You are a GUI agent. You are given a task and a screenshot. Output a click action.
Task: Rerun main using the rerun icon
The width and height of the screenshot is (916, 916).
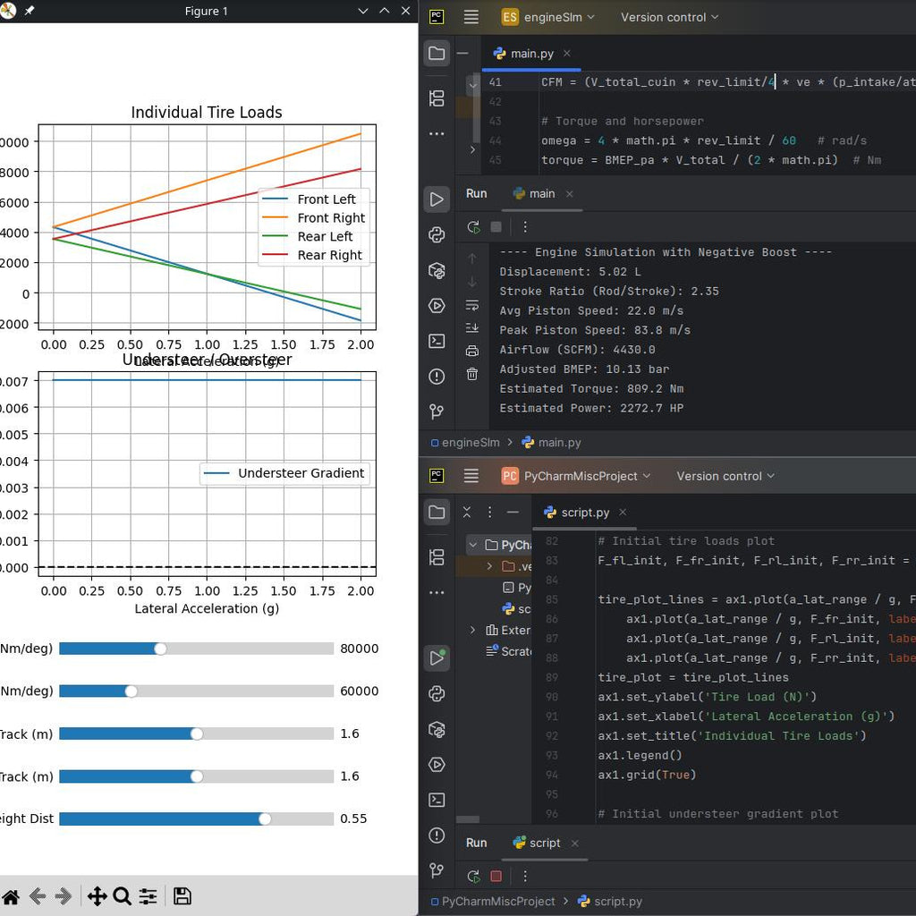click(473, 227)
